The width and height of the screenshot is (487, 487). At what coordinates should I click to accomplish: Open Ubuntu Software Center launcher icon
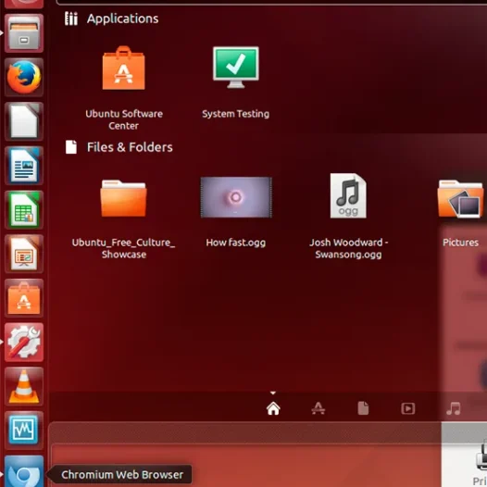tap(24, 298)
